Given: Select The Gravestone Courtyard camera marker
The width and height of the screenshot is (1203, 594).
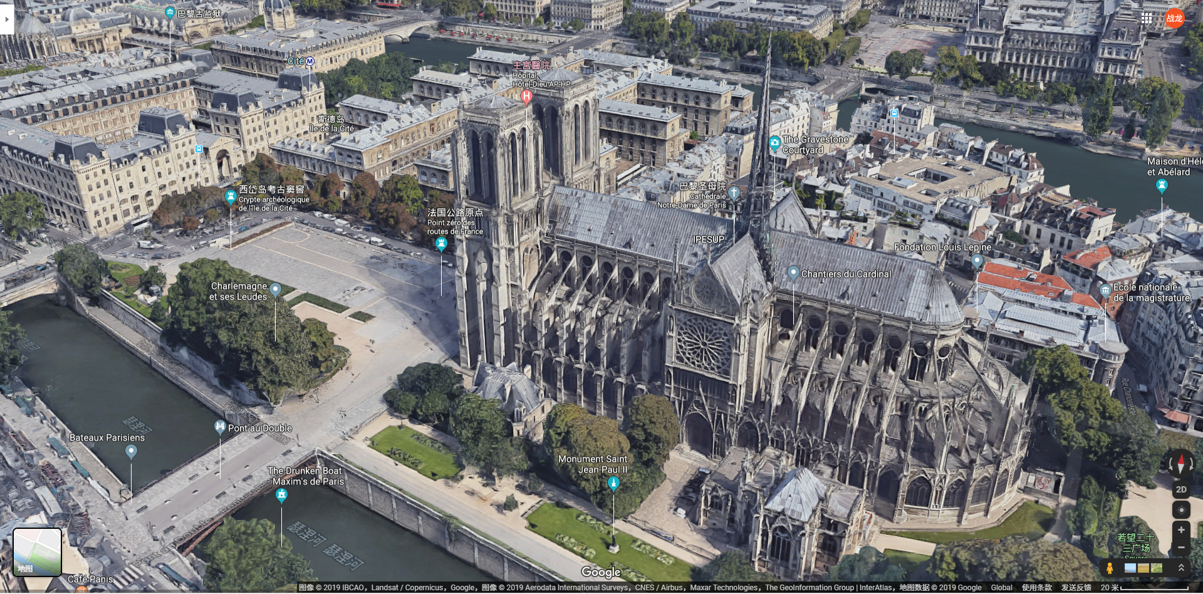Looking at the screenshot, I should point(775,143).
